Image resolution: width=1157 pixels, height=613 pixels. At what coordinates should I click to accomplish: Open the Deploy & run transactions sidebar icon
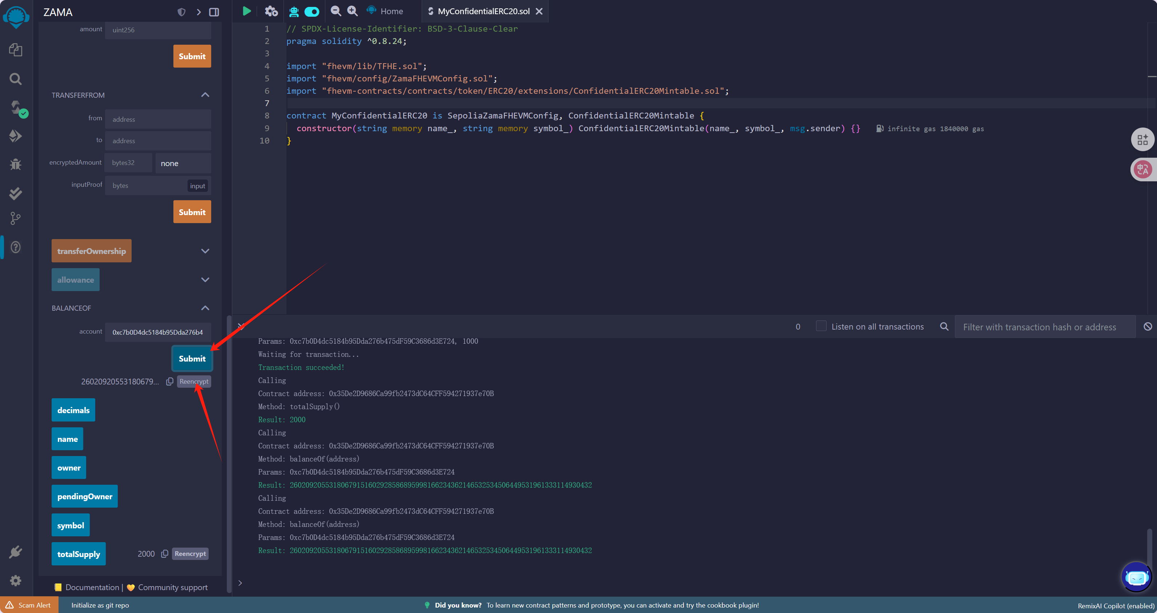pos(16,136)
